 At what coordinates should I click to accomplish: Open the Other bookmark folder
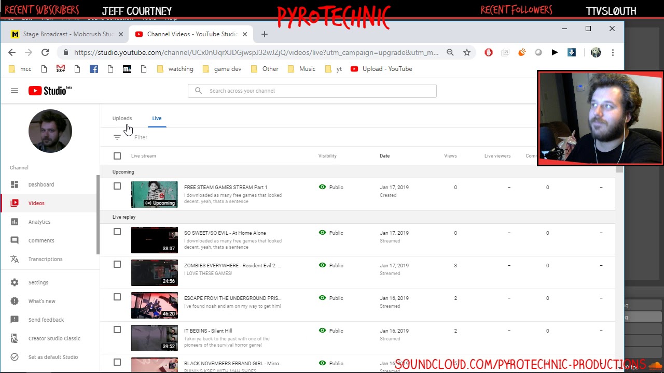click(265, 69)
